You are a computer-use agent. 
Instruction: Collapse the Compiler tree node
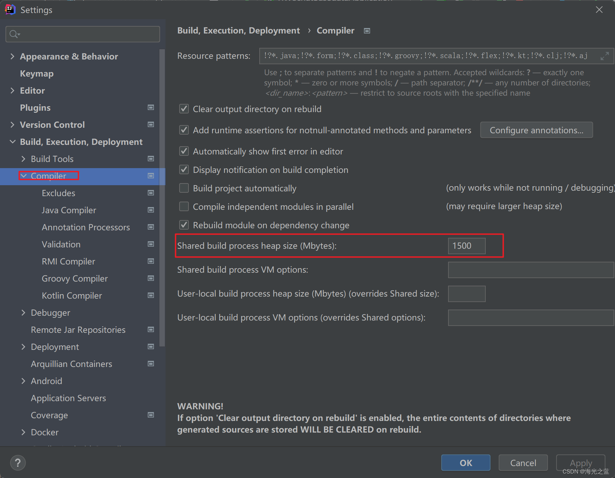[x=23, y=176]
